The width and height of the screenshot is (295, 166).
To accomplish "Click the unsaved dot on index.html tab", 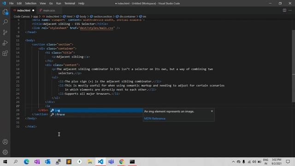I will (33, 10).
